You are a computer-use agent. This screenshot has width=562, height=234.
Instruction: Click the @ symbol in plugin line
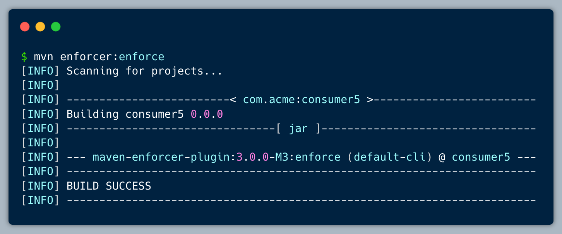click(442, 158)
